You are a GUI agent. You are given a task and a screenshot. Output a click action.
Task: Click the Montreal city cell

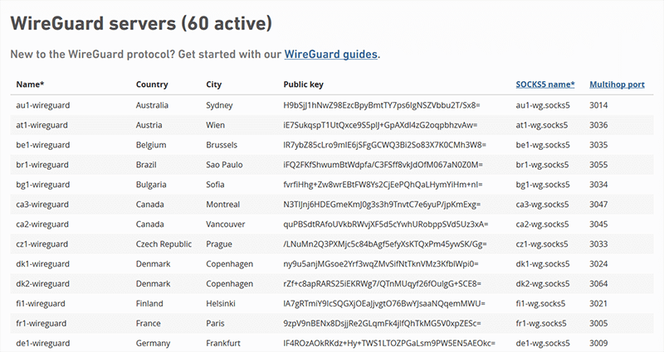click(222, 205)
